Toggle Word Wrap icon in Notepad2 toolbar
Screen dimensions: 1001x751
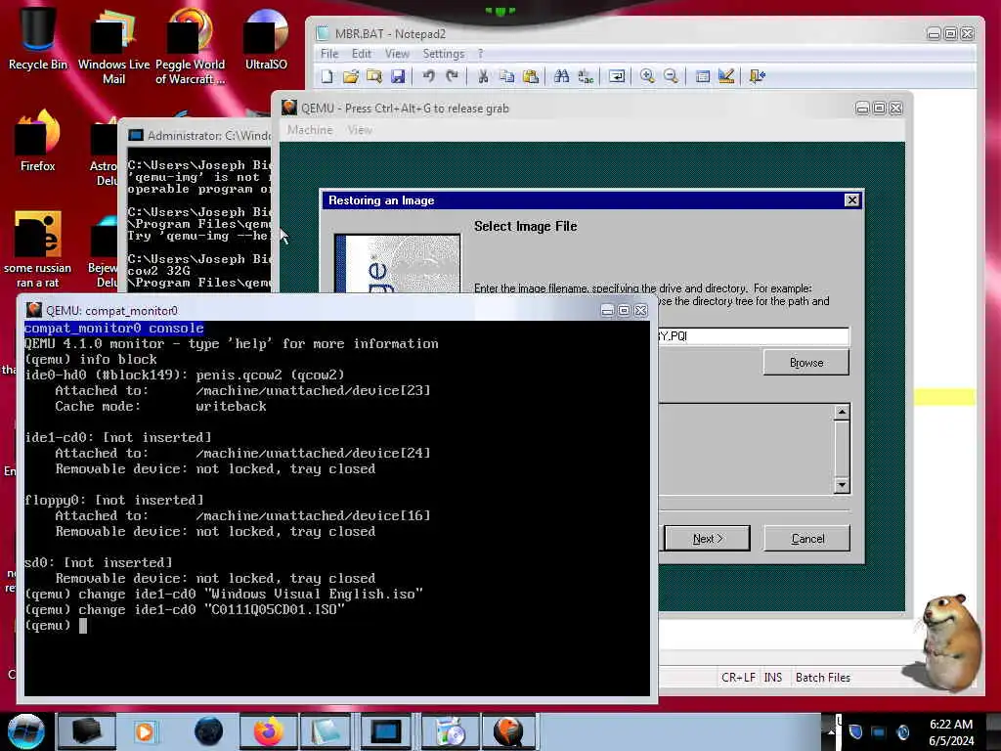coord(617,76)
